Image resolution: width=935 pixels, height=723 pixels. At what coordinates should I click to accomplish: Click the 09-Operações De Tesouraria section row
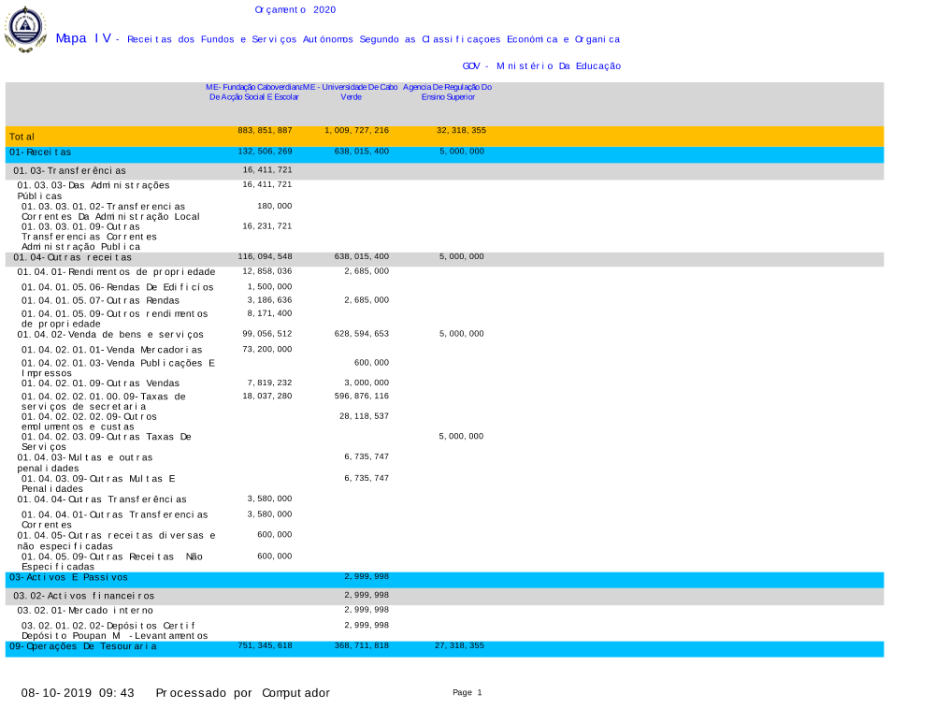click(83, 646)
